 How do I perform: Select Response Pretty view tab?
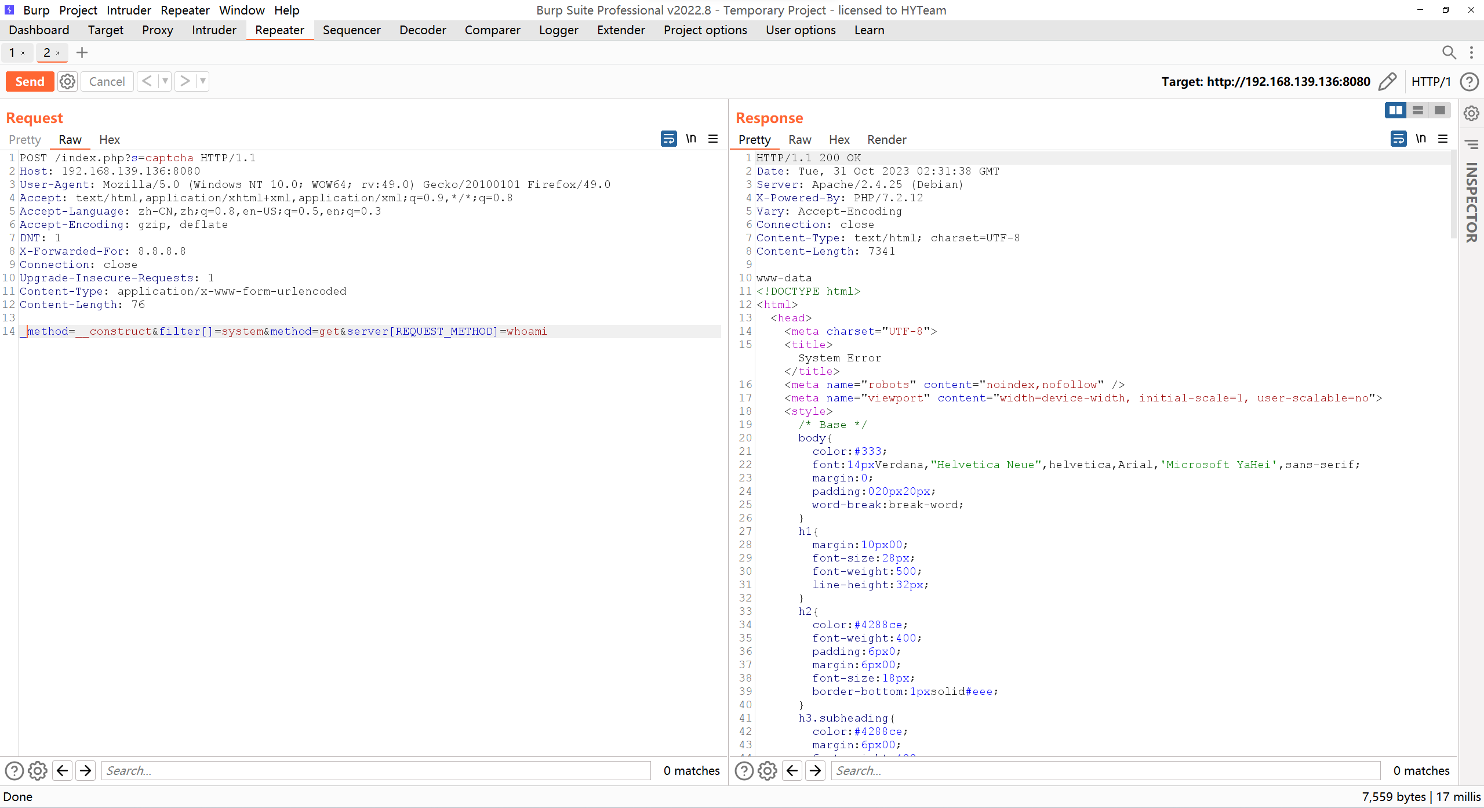[x=755, y=140]
